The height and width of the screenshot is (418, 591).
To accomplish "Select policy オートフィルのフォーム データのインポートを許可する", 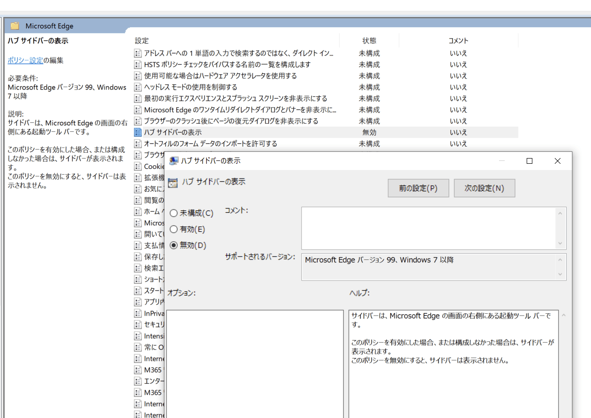I will pyautogui.click(x=211, y=143).
